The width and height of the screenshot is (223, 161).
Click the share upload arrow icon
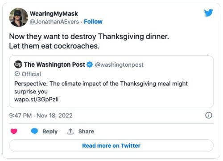click(70, 131)
